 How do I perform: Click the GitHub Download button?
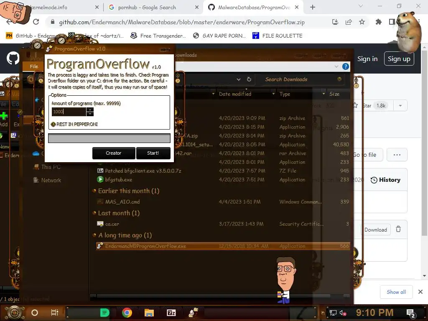376,230
